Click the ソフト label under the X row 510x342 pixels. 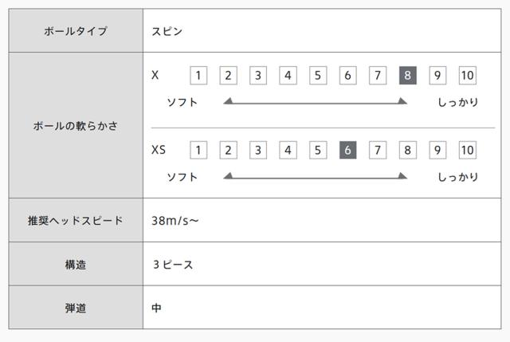tap(182, 102)
